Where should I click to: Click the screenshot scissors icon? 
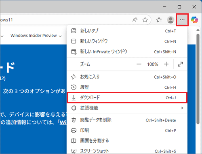pos(74,151)
